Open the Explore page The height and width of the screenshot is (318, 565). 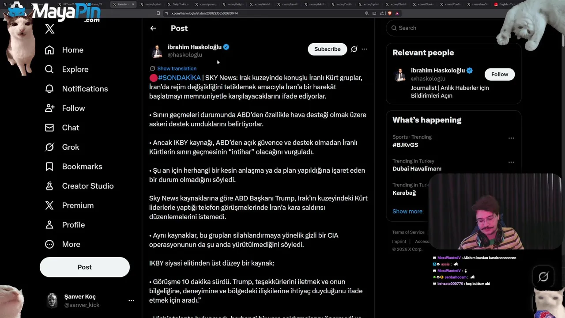point(67,69)
